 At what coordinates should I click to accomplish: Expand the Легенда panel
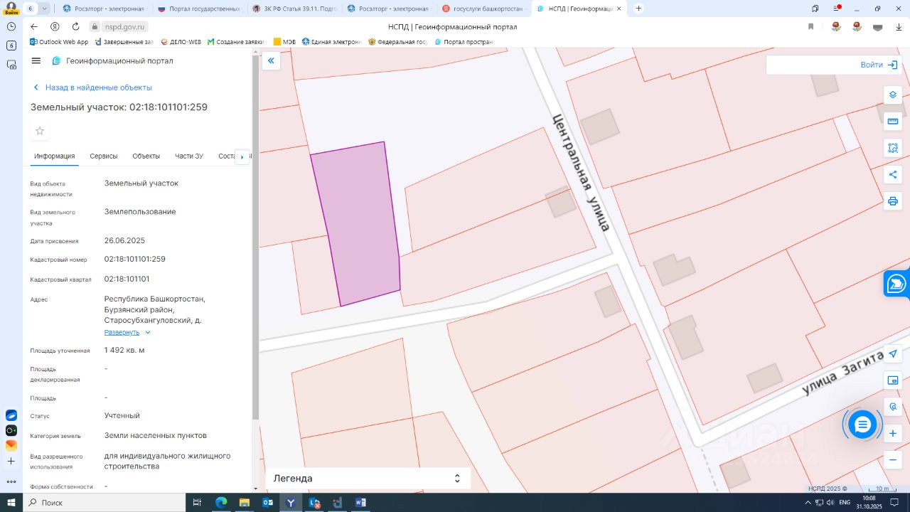click(x=368, y=479)
